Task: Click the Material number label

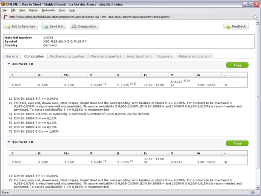Action: (x=18, y=37)
